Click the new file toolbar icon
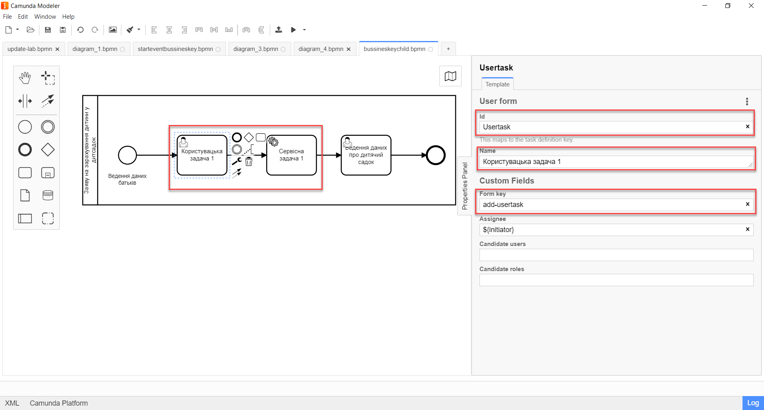Screen dimensions: 764x410 tap(8, 30)
